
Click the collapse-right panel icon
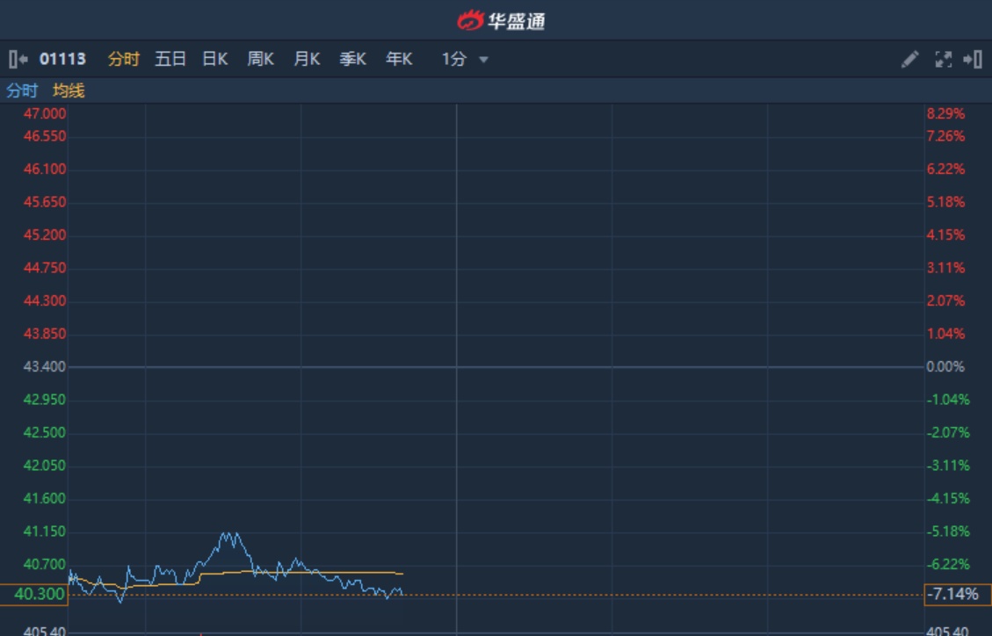972,60
